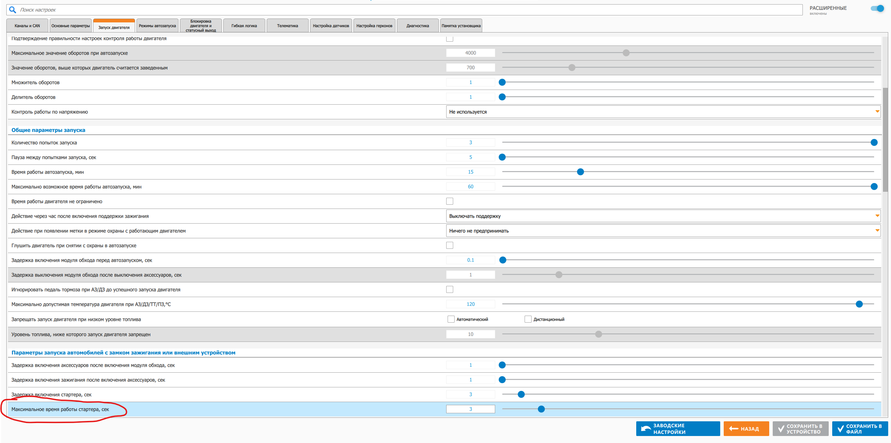Screen dimensions: 891x443
Task: Enable 'Время работы двигателя не ограничено' checkbox
Action: 450,201
